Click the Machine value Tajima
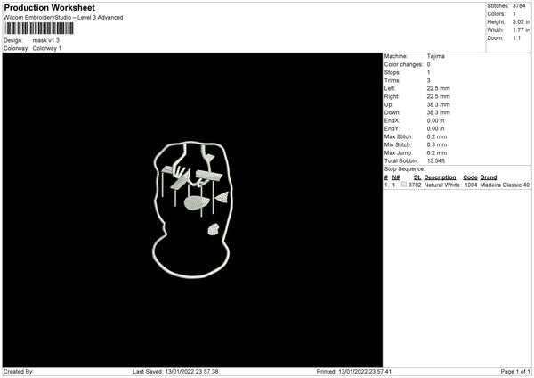 point(435,56)
